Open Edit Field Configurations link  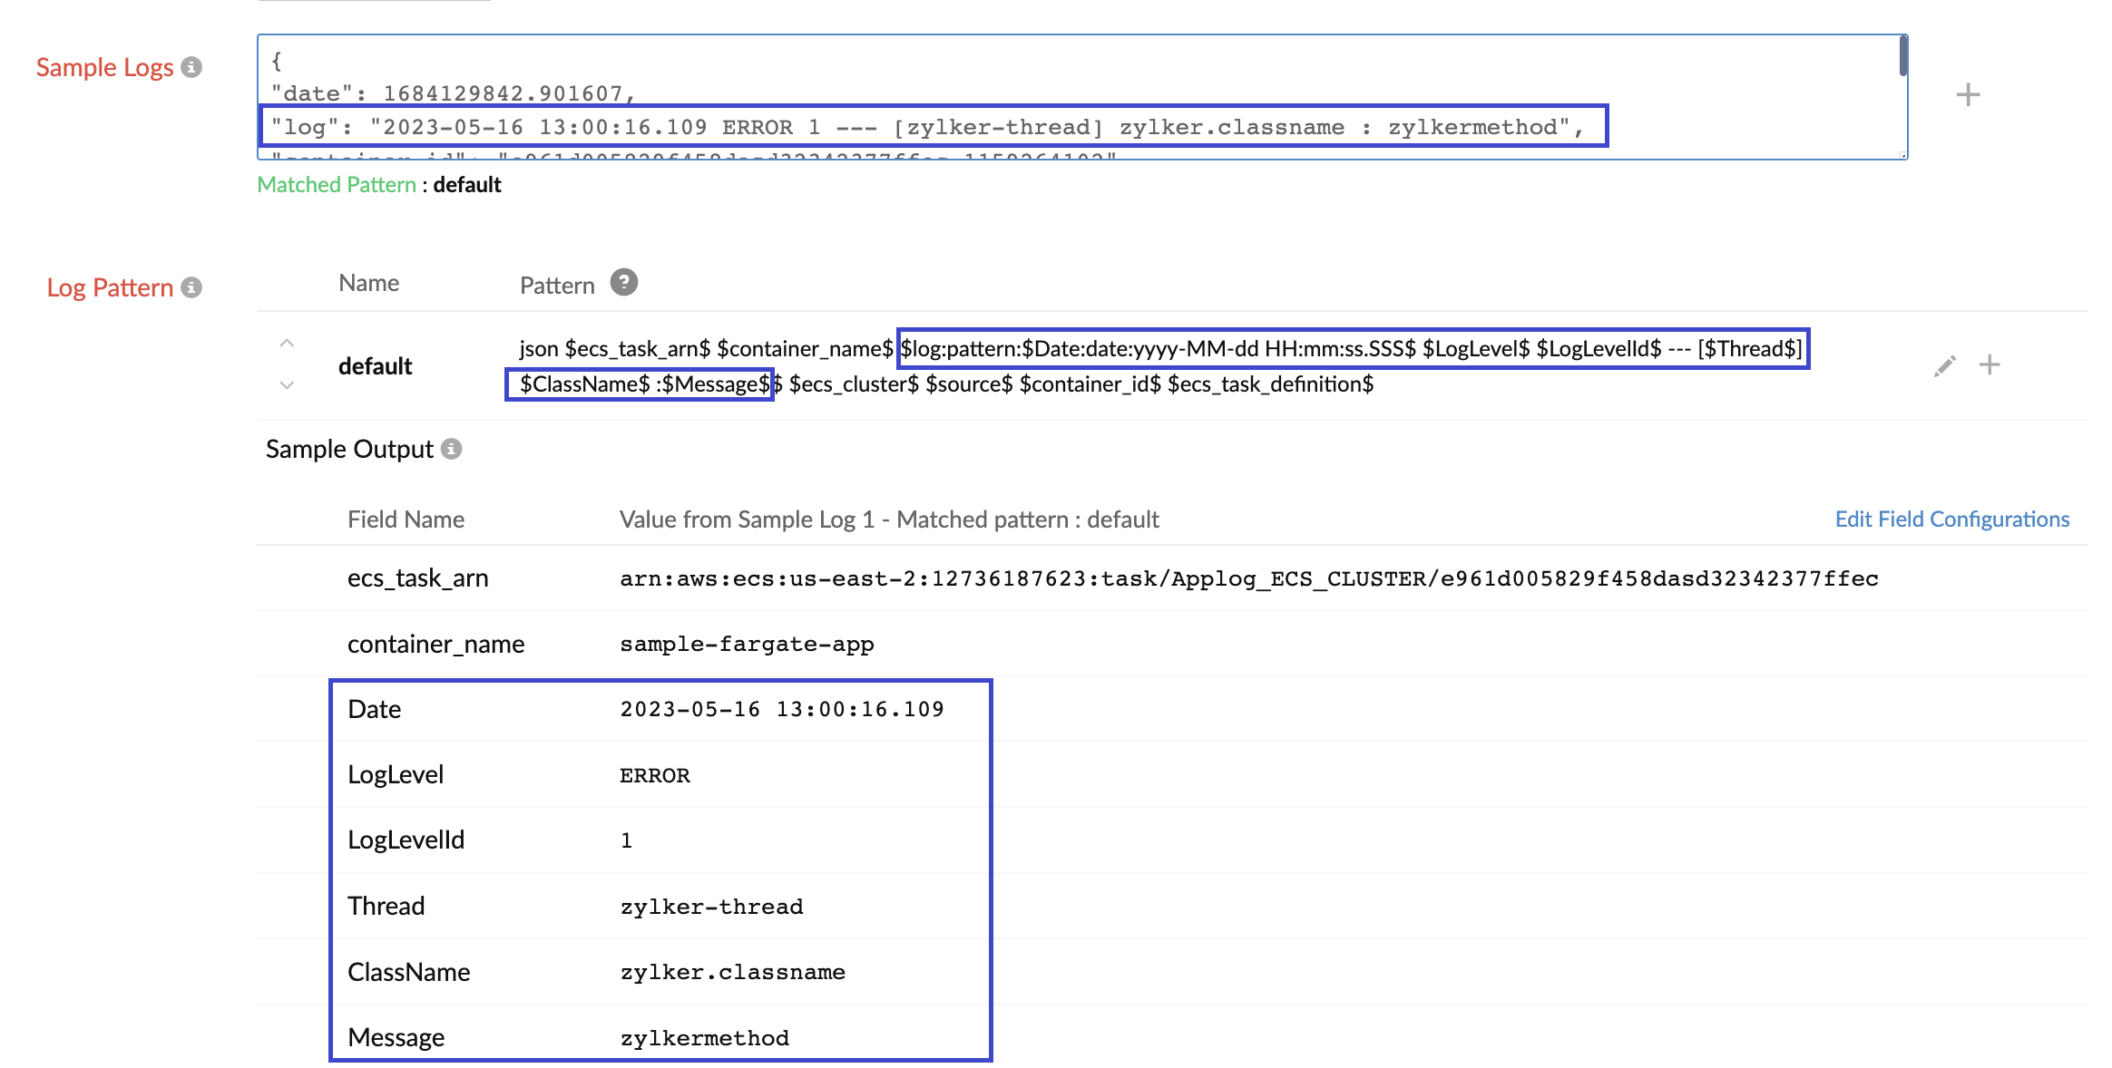tap(1951, 519)
